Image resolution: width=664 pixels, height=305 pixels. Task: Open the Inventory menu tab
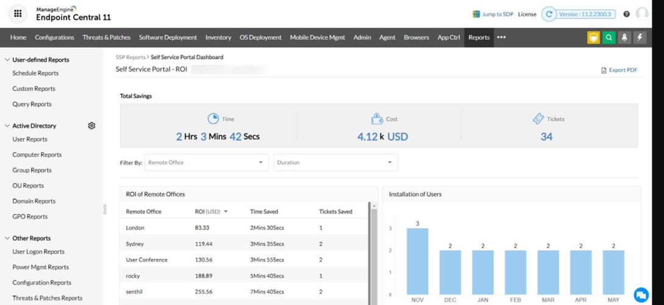(218, 37)
